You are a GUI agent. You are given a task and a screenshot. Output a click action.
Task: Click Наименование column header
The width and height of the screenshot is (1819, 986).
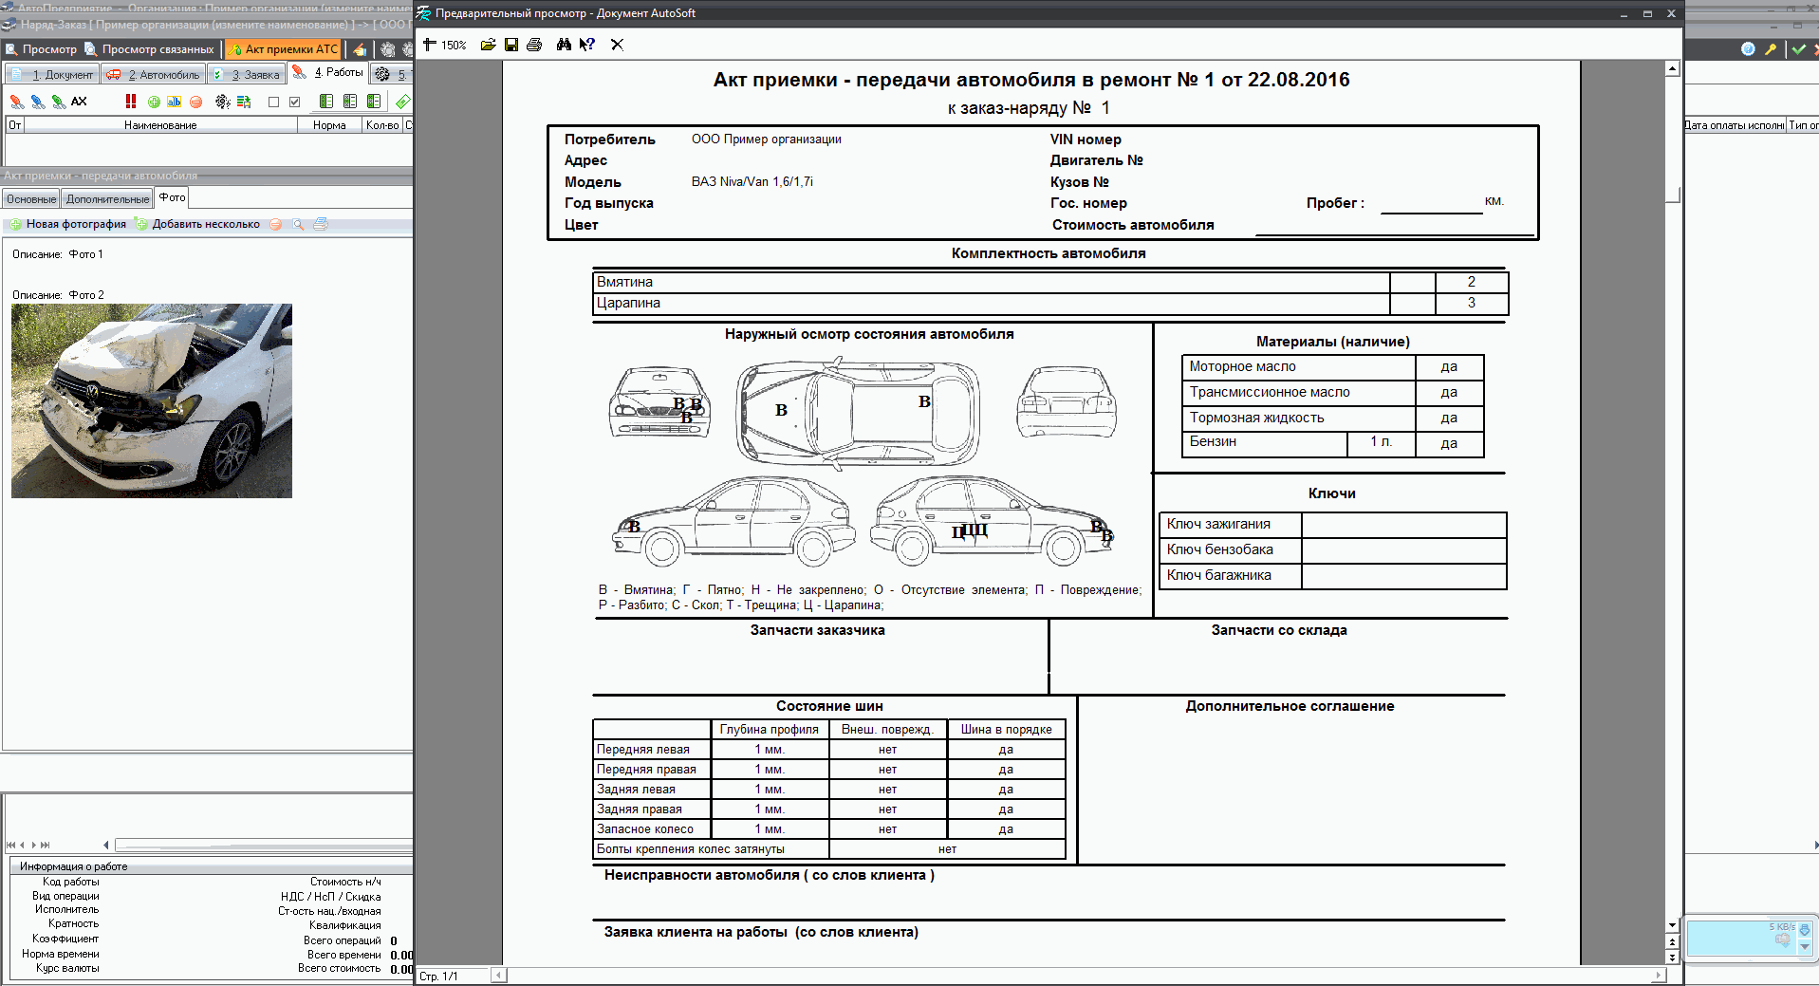click(160, 125)
